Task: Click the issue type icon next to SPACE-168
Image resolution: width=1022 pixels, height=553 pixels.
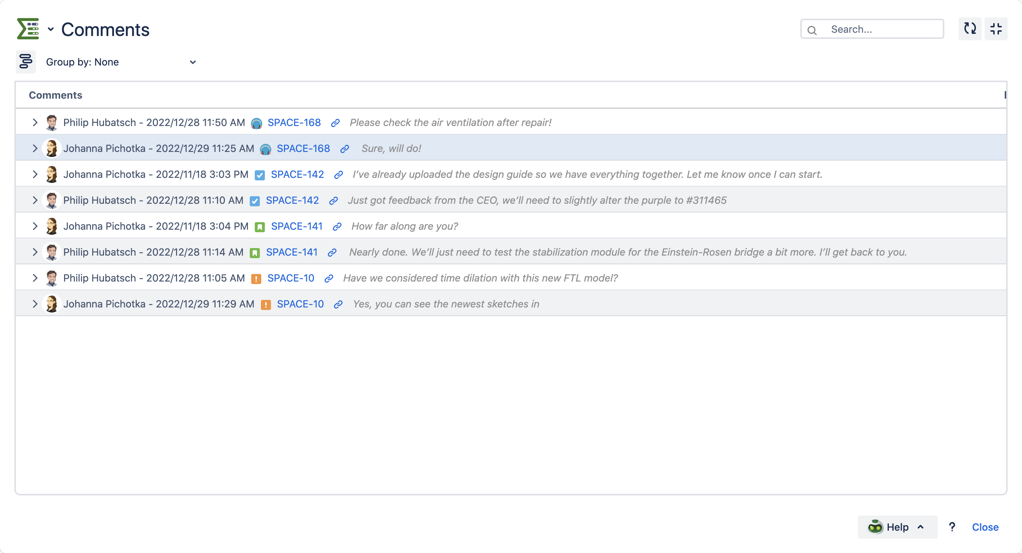Action: point(257,122)
